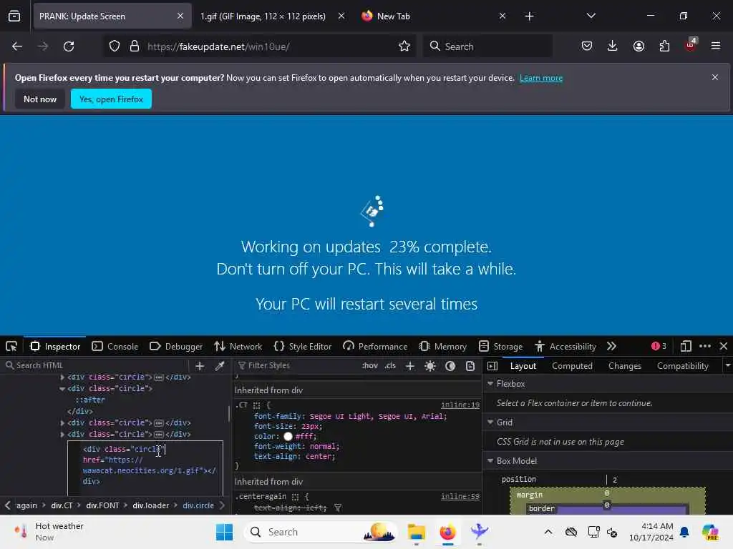Show site security lock info
Viewport: 733px width, 549px height.
point(135,46)
